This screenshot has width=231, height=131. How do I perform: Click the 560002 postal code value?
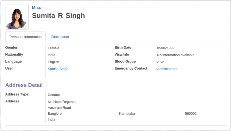(x=191, y=114)
